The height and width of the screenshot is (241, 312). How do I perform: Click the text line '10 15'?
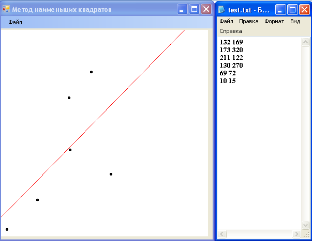click(228, 81)
